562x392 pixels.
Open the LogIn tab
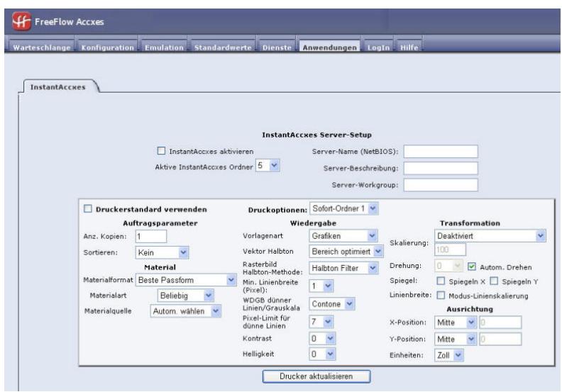[x=378, y=47]
